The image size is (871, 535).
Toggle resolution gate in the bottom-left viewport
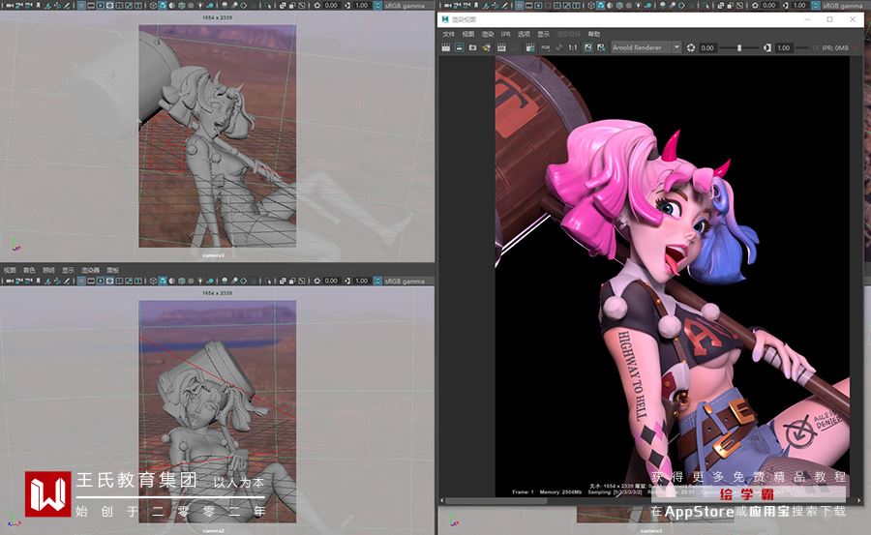point(100,282)
